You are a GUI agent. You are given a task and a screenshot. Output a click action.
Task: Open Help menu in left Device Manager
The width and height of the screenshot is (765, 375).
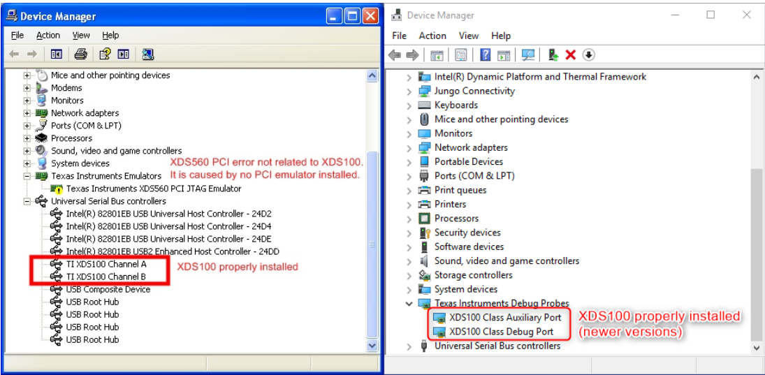click(x=110, y=35)
